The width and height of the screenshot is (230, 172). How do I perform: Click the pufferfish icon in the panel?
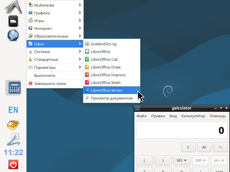(13, 125)
